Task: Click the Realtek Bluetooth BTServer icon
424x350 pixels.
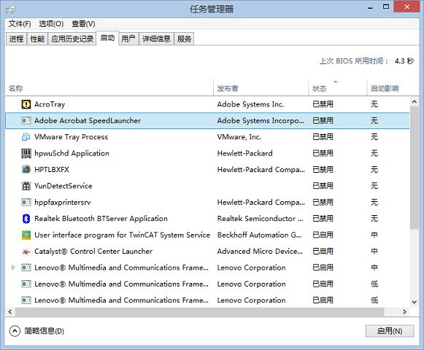Action: tap(26, 218)
